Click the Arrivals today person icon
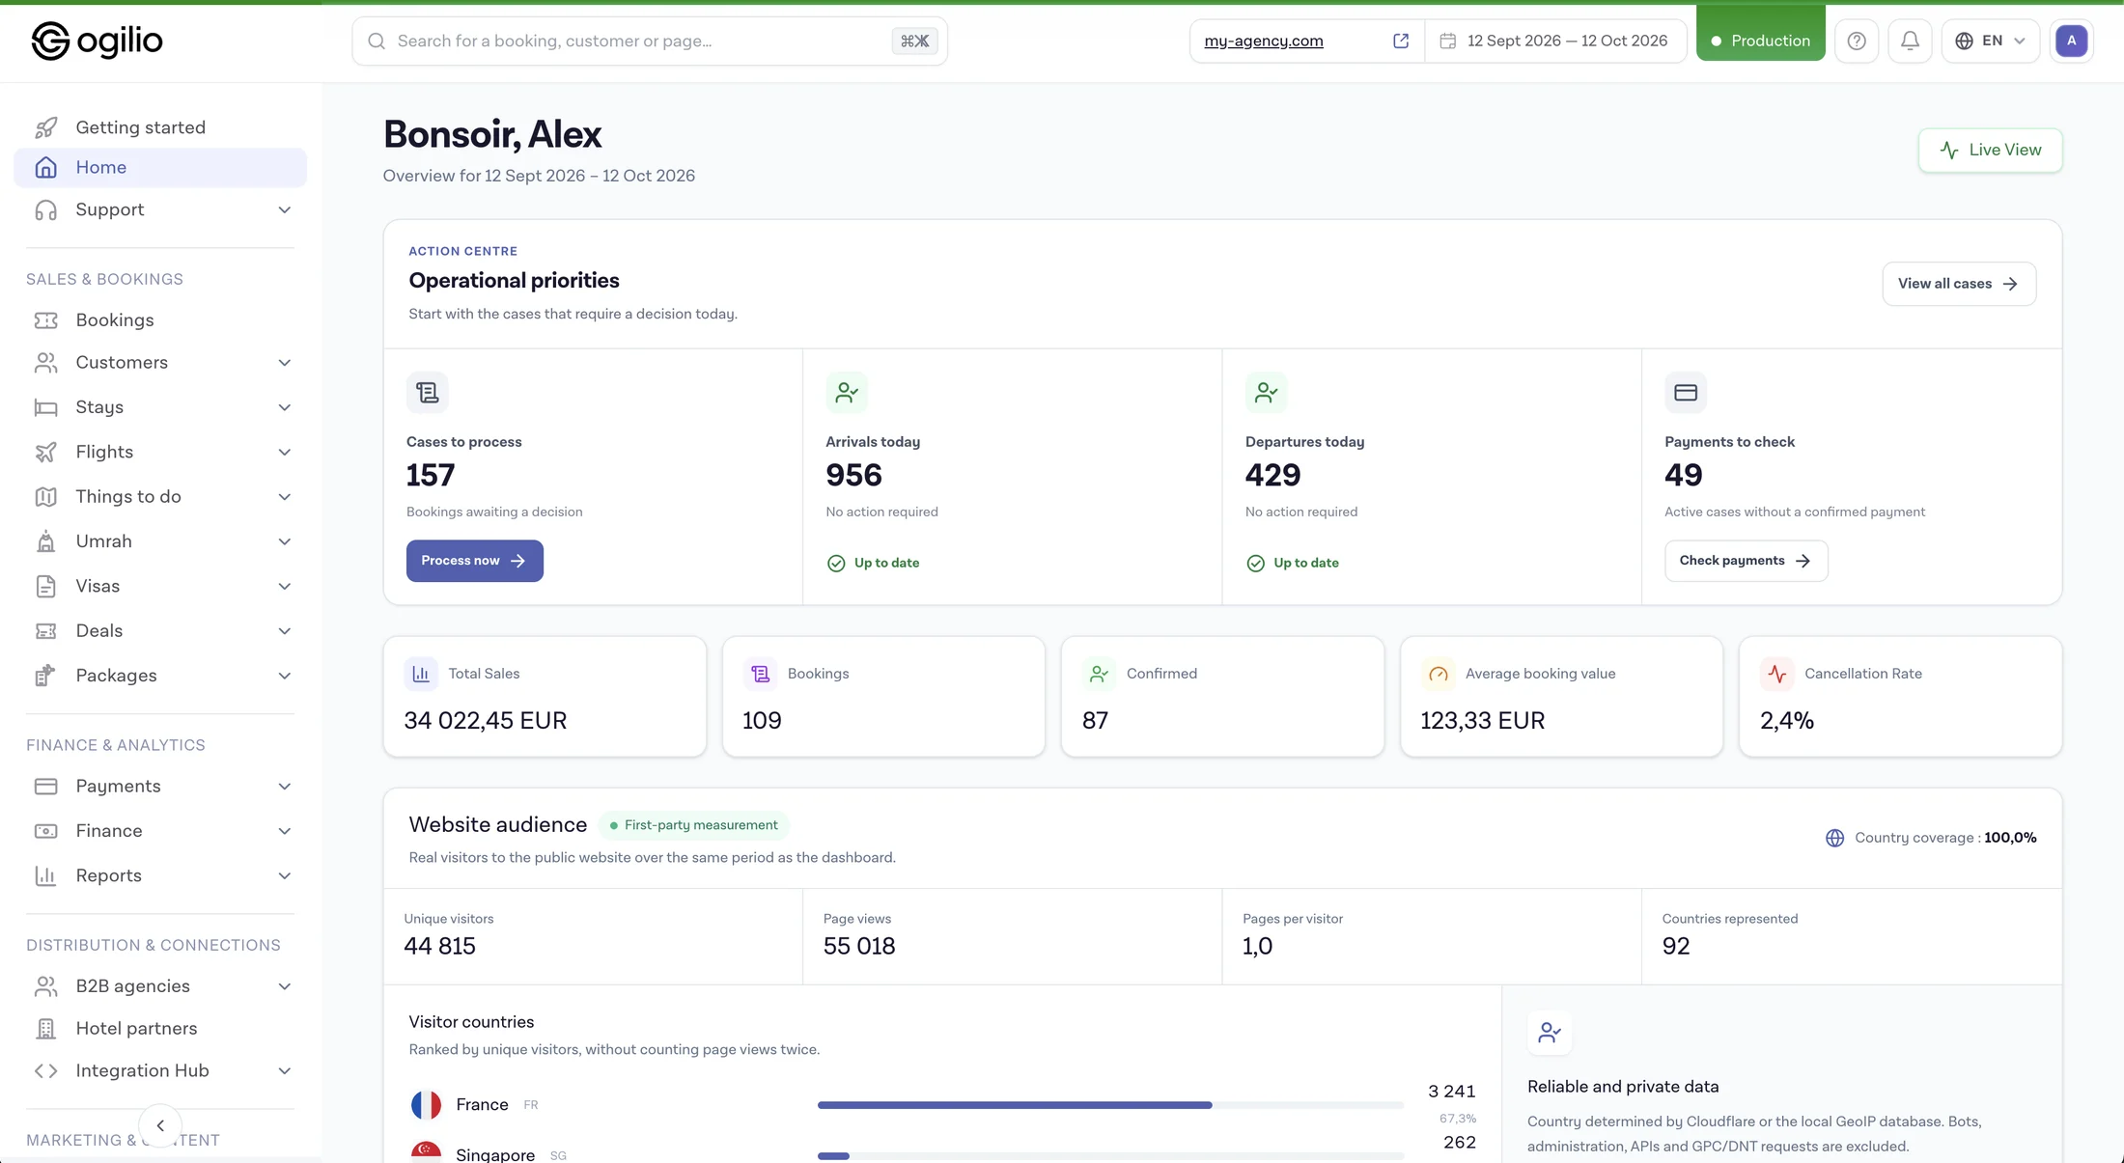This screenshot has width=2124, height=1163. pos(847,393)
